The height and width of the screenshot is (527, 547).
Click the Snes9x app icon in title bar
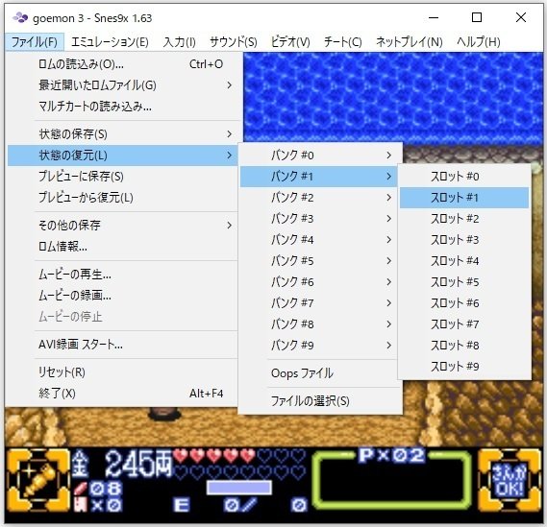20,17
